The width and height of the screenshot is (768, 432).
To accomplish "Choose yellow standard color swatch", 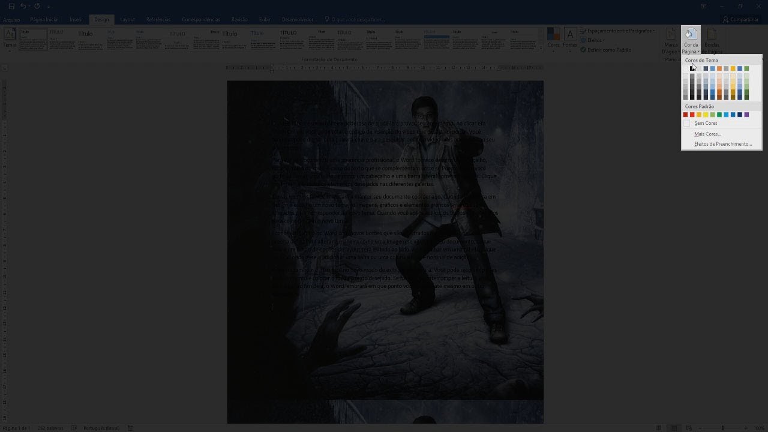I will (x=706, y=115).
